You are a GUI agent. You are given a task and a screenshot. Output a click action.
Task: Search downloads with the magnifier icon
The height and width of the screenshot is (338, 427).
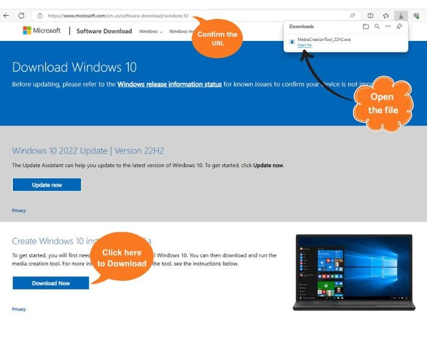tap(377, 26)
